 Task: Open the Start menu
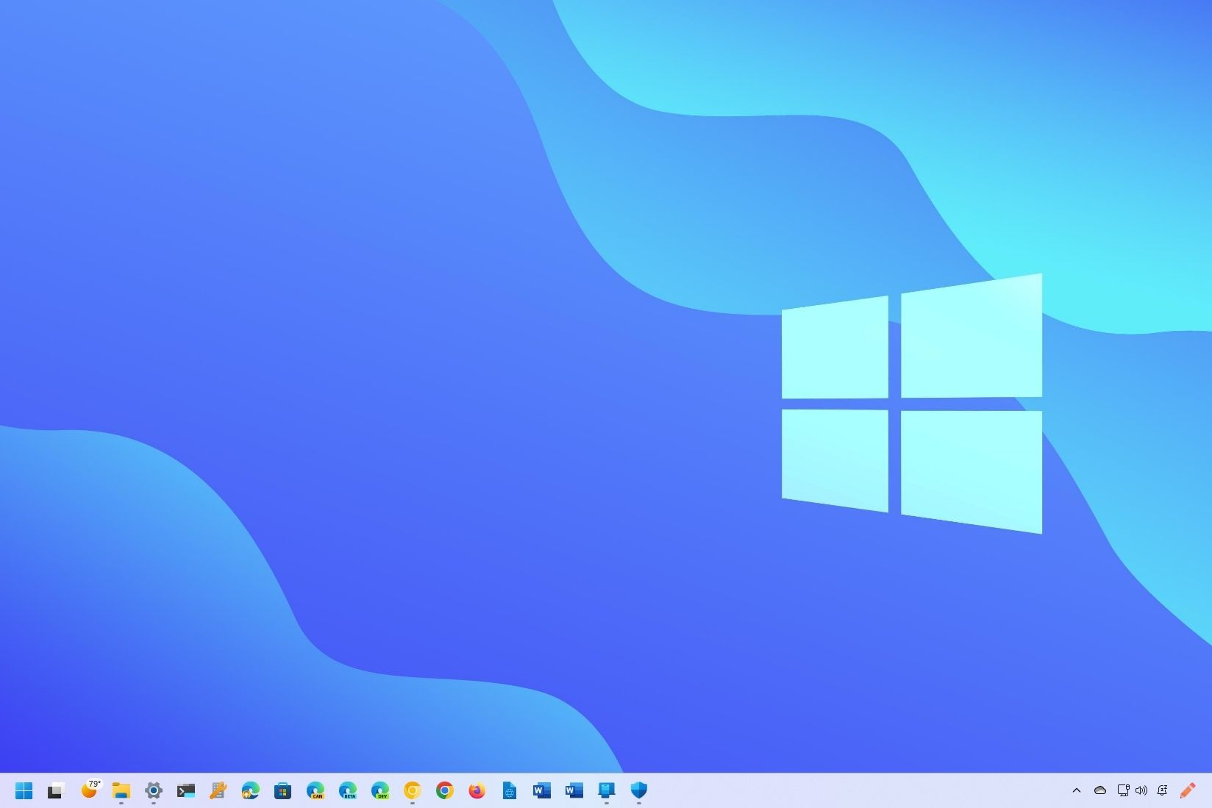coord(24,790)
